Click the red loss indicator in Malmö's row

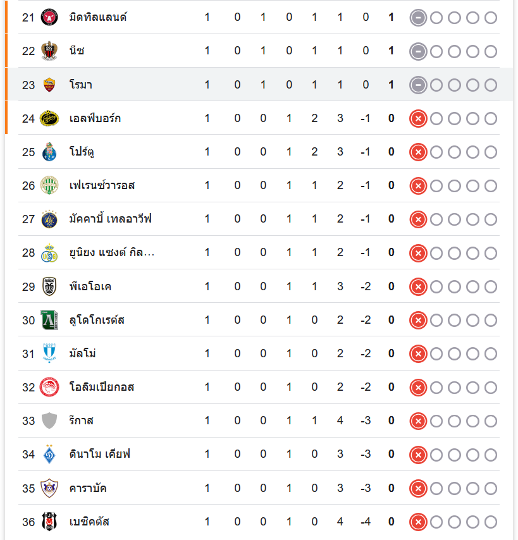pos(417,353)
